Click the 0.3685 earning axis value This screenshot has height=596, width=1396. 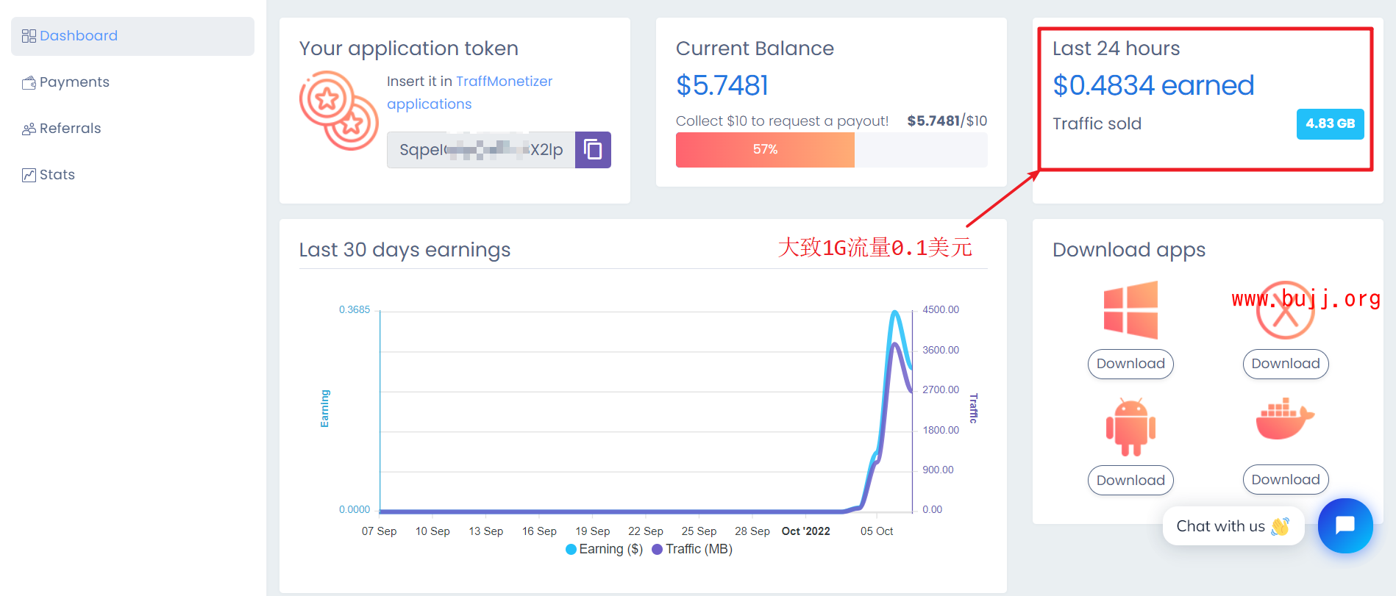pyautogui.click(x=355, y=309)
